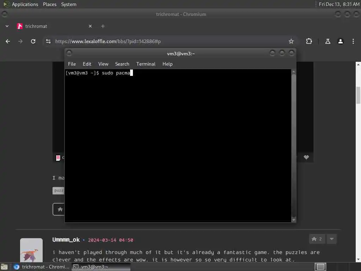This screenshot has height=271, width=361.
Task: Open terminal Search menu
Action: 122,64
